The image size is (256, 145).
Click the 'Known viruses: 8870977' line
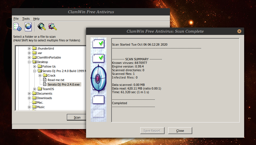tap(130, 63)
